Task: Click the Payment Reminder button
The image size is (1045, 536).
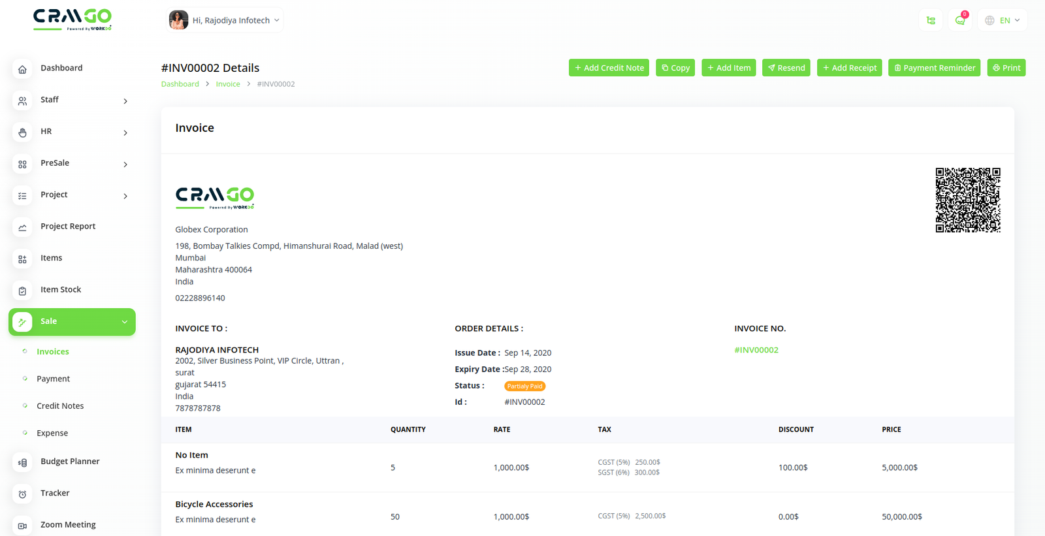Action: click(934, 68)
